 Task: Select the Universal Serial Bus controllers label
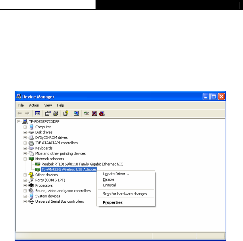point(59,202)
